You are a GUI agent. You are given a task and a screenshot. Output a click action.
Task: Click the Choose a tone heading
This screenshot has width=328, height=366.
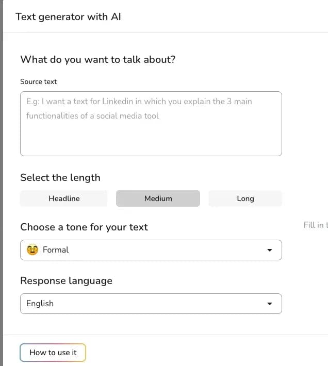pyautogui.click(x=84, y=227)
